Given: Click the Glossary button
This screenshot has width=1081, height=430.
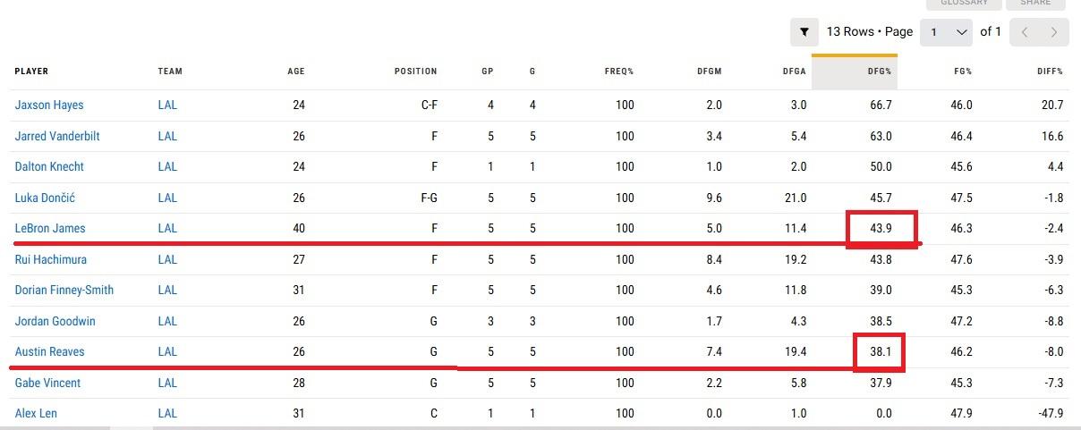Looking at the screenshot, I should click(963, 4).
